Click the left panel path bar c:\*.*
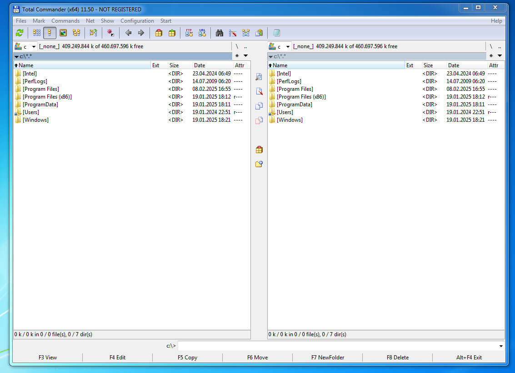515x373 pixels. click(123, 56)
